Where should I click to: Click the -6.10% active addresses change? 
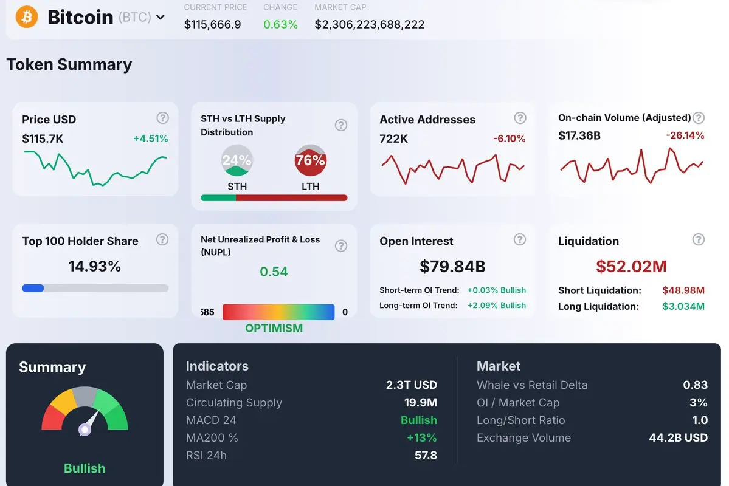coord(509,139)
